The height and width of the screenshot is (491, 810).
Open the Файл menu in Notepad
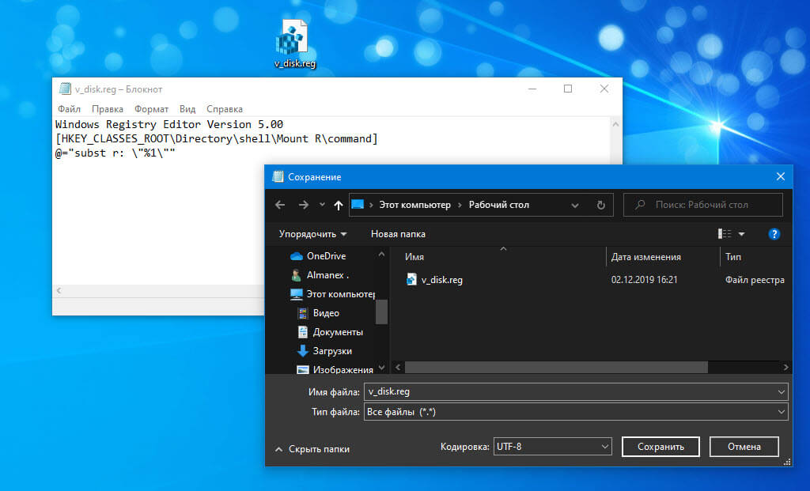tap(70, 109)
